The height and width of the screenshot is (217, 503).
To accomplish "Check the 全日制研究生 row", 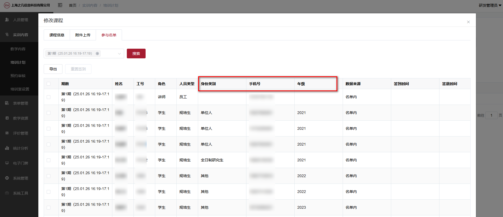I will (49, 160).
